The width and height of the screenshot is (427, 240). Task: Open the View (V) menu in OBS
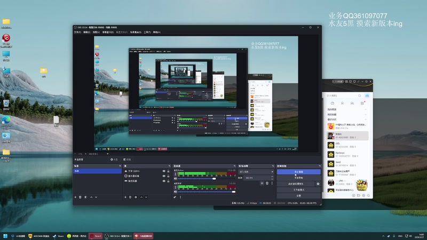pyautogui.click(x=96, y=32)
